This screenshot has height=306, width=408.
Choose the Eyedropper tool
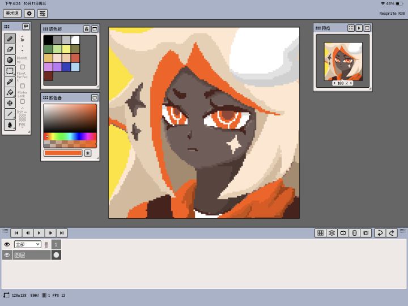point(10,82)
